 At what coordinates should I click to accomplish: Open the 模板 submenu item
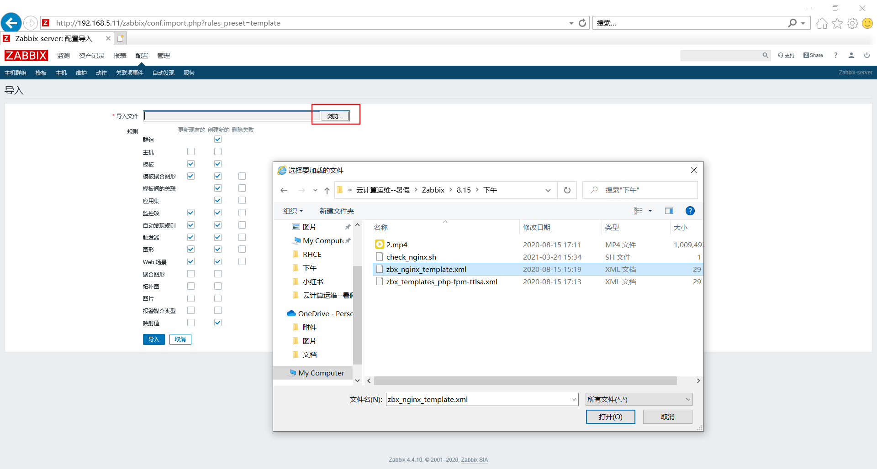tap(41, 73)
